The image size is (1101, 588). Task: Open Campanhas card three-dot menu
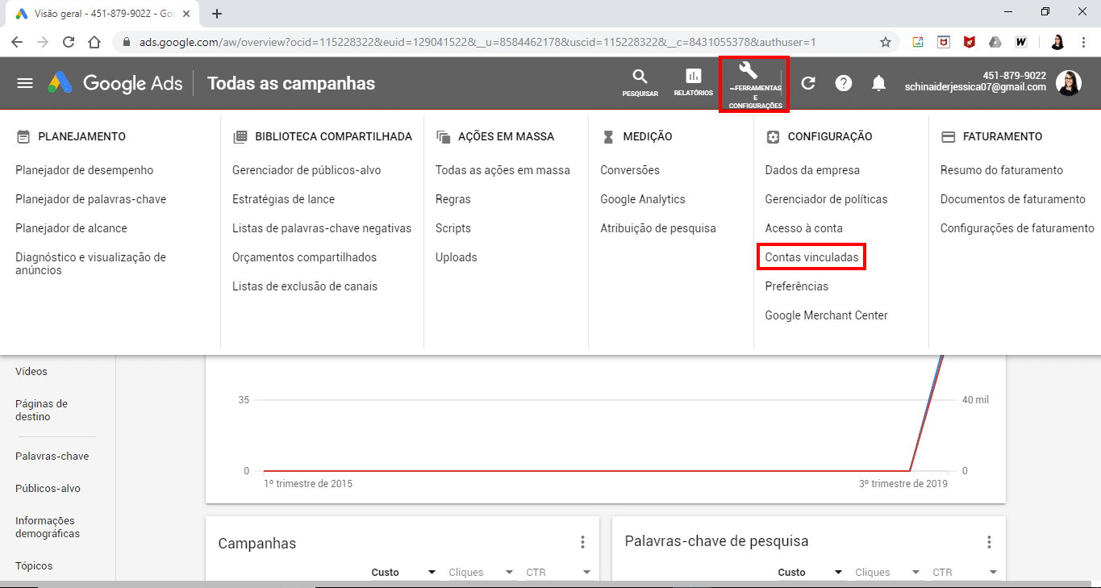tap(582, 542)
